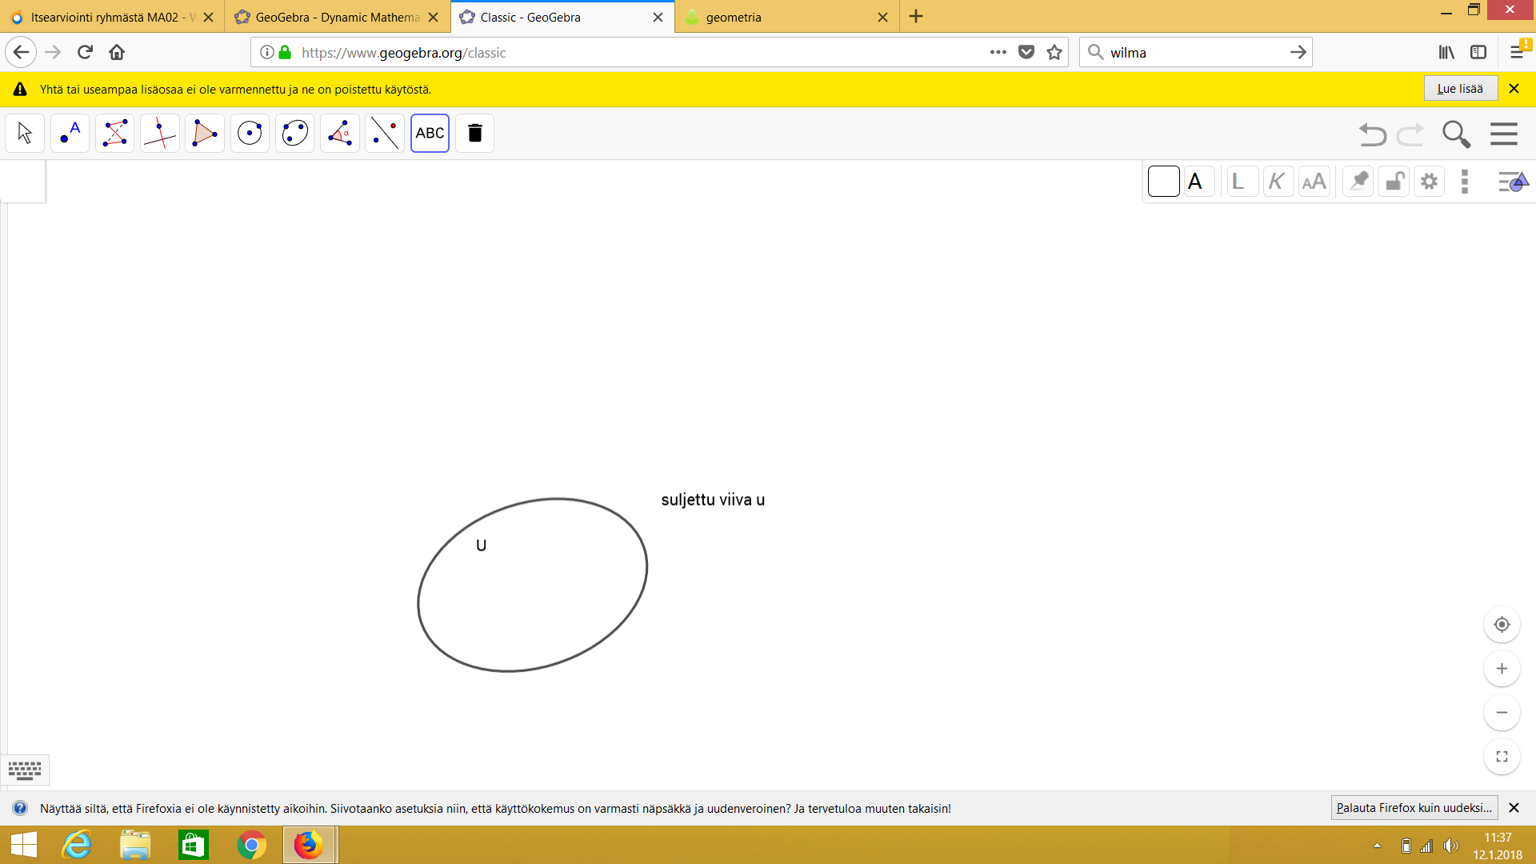
Task: Open the GeoGebra hamburger main menu
Action: tap(1504, 134)
